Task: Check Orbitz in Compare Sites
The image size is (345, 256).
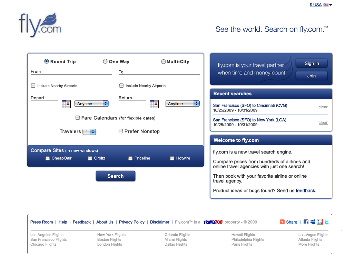Action: point(90,158)
